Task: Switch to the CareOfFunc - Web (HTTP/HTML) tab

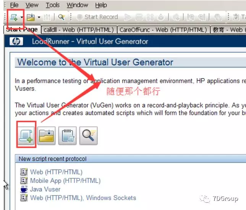Action: 163,30
